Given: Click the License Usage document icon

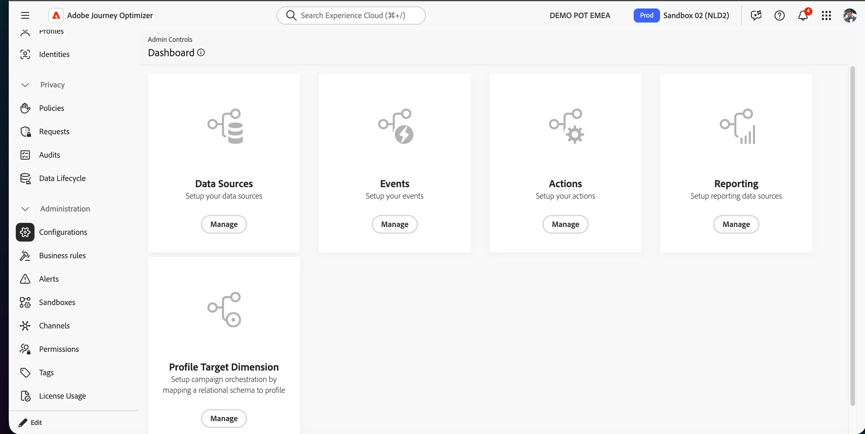Looking at the screenshot, I should (25, 396).
